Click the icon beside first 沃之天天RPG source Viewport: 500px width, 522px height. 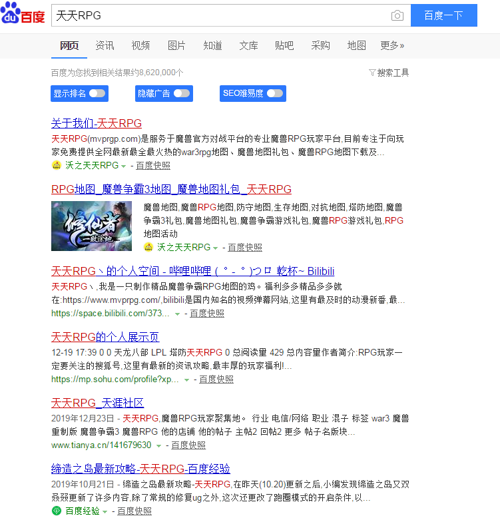click(57, 165)
